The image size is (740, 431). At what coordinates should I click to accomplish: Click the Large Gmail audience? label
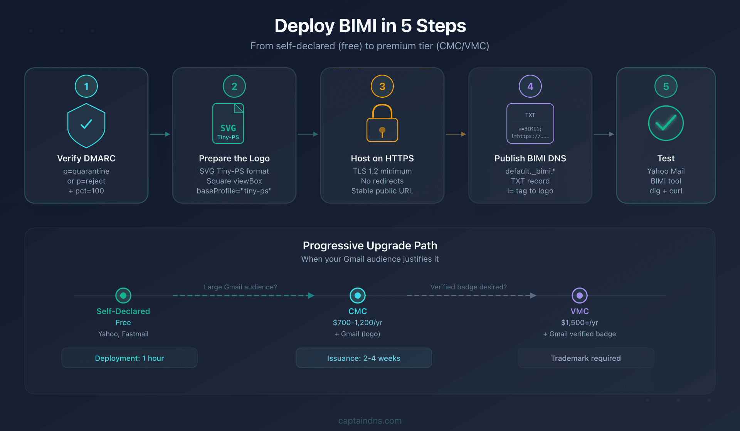[240, 287]
